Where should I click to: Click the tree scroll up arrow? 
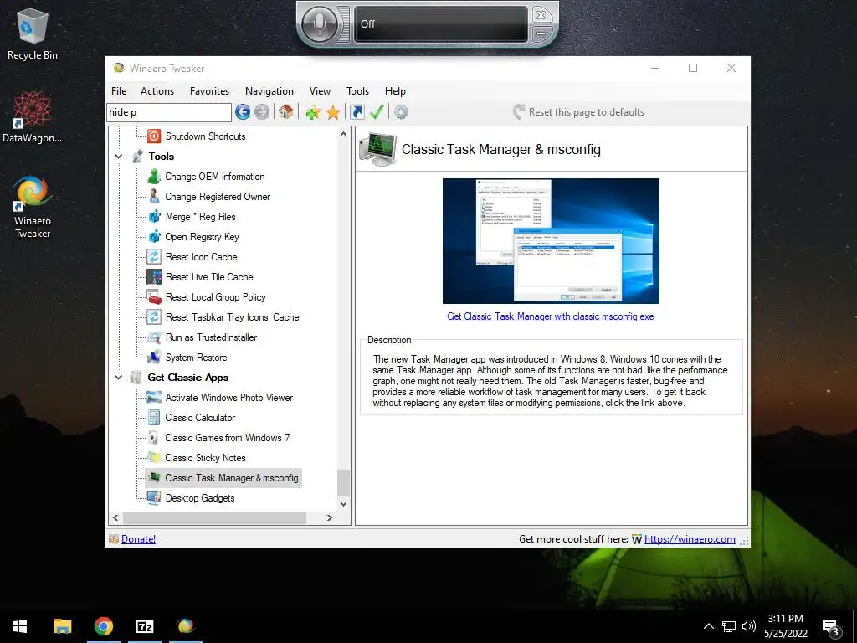coord(343,134)
